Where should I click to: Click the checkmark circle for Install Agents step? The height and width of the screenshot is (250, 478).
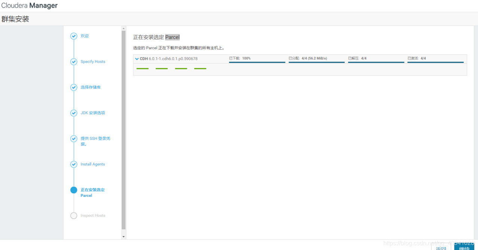point(74,164)
